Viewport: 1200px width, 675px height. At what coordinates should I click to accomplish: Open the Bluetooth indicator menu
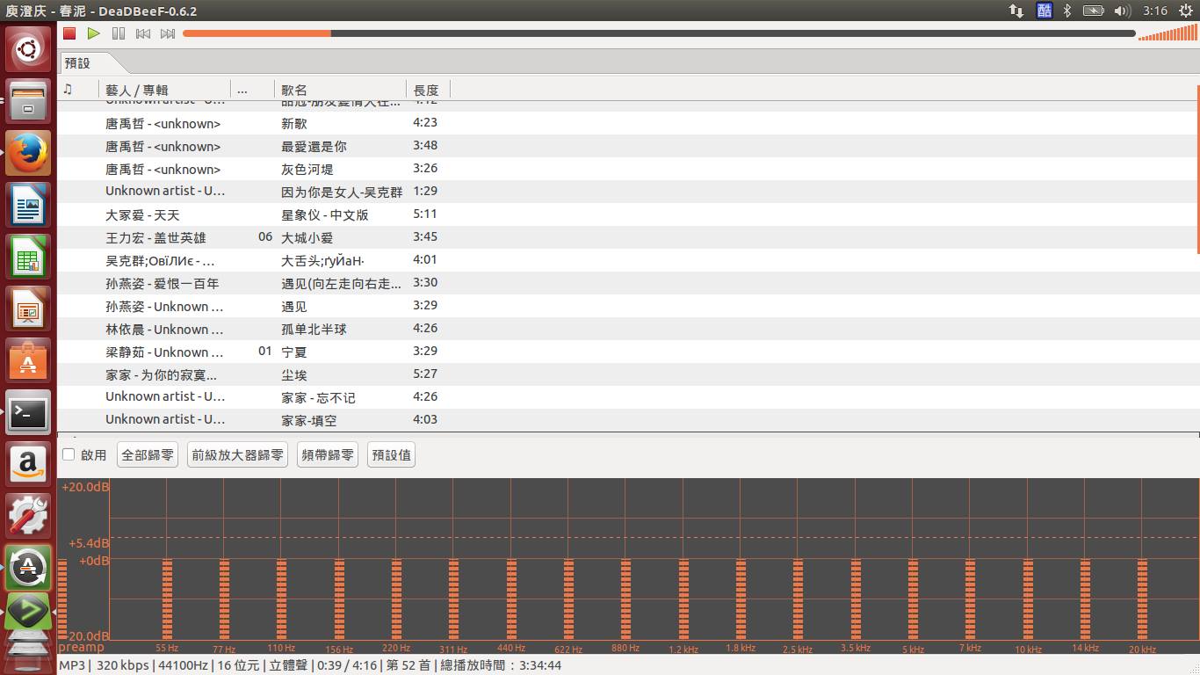[x=1067, y=11]
